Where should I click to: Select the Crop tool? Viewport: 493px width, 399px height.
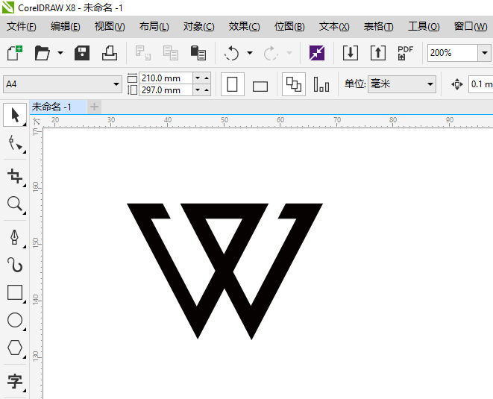pyautogui.click(x=15, y=176)
